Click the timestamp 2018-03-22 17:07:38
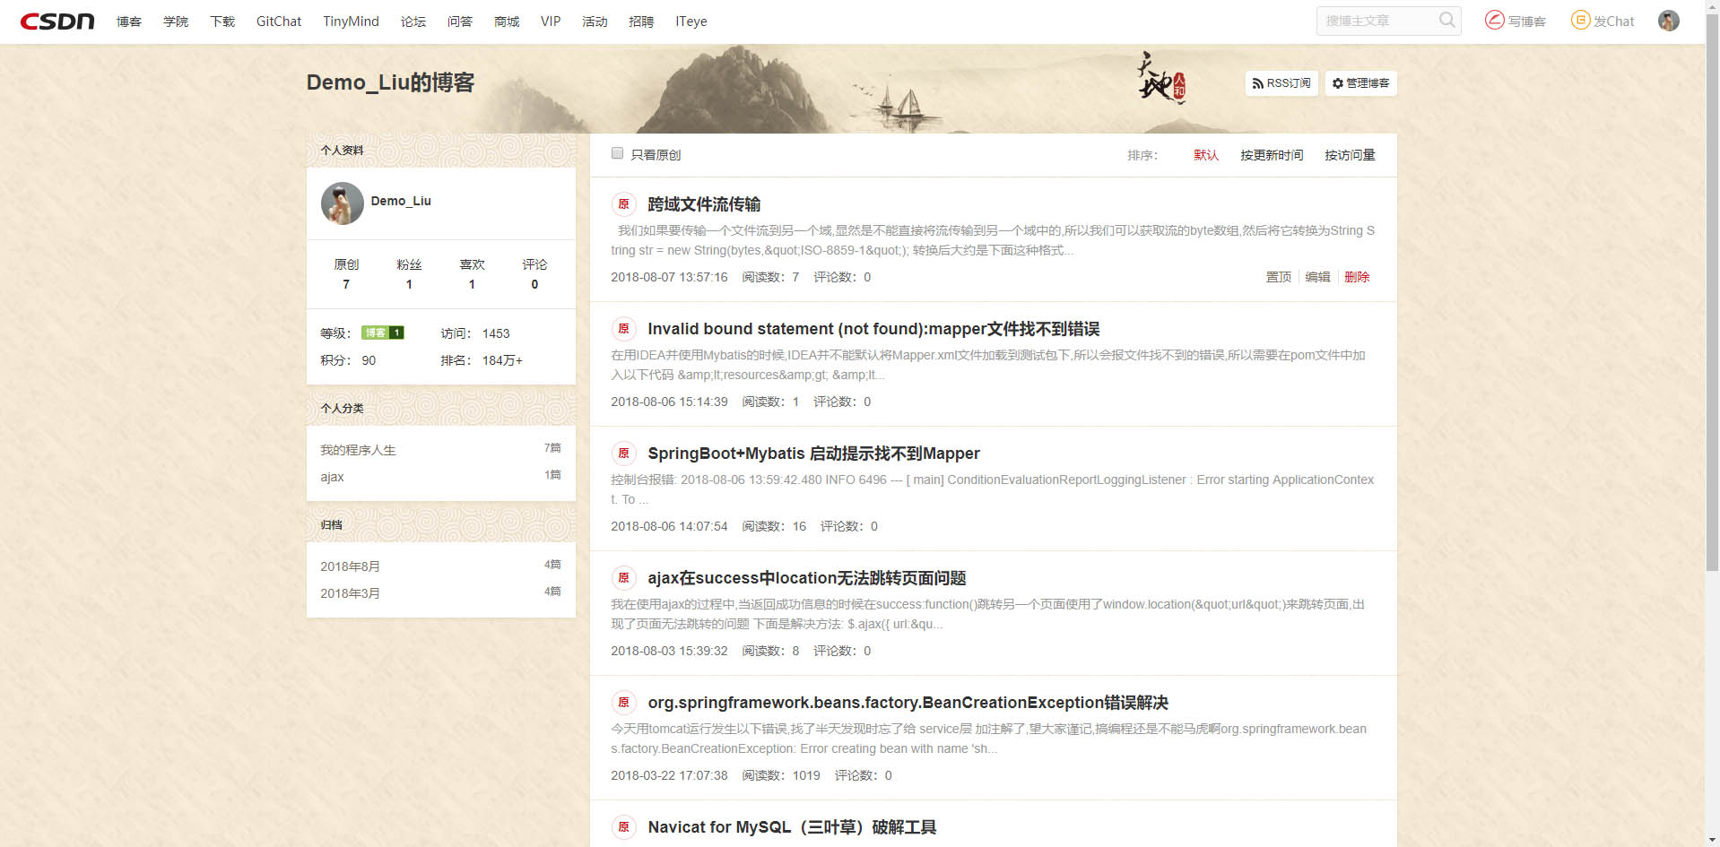This screenshot has height=847, width=1720. point(669,775)
